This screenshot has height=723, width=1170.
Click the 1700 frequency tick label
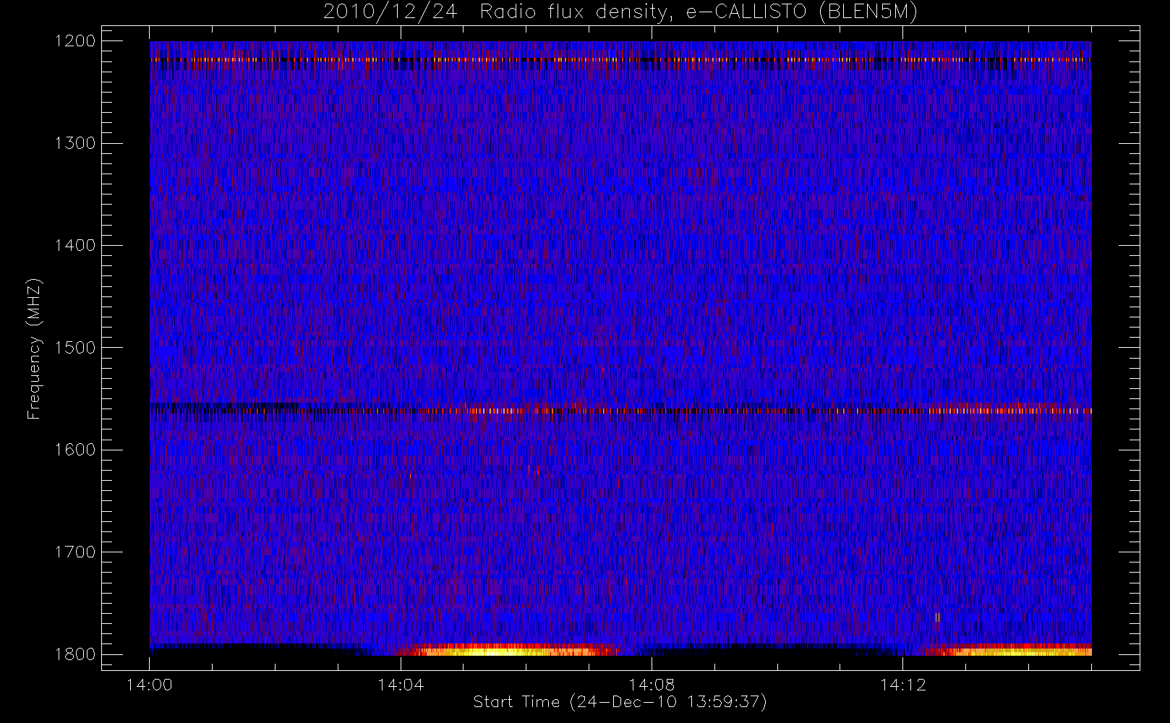[75, 552]
